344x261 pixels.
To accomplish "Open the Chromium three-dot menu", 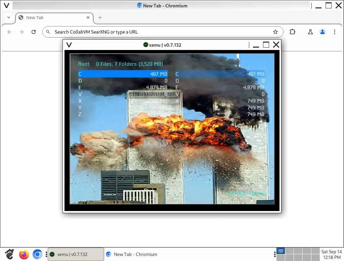I will point(334,32).
